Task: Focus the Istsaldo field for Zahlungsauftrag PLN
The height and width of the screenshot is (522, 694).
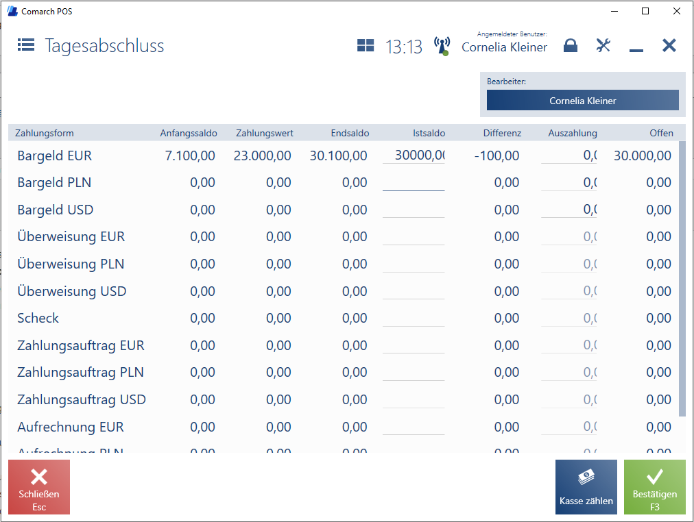Action: [x=414, y=372]
